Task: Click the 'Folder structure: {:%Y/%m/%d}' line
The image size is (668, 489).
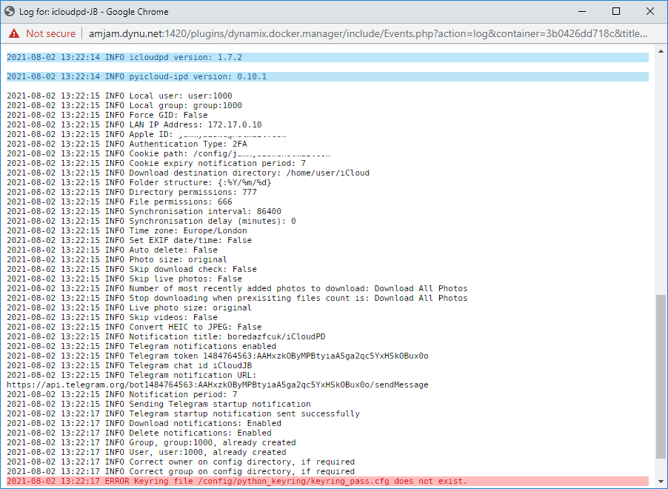Action: click(x=139, y=182)
